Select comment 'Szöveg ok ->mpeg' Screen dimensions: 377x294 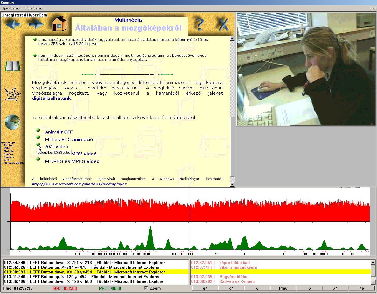click(x=281, y=281)
